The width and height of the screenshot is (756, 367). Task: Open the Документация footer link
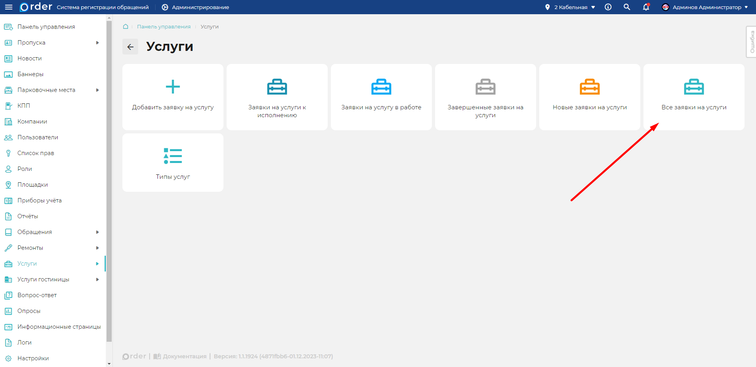point(184,356)
